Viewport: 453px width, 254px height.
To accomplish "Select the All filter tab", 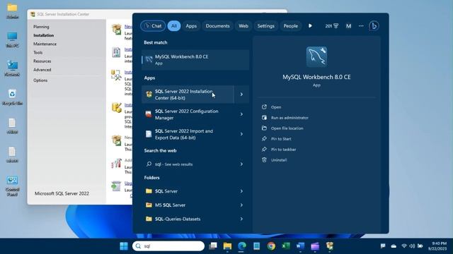I will coord(174,26).
